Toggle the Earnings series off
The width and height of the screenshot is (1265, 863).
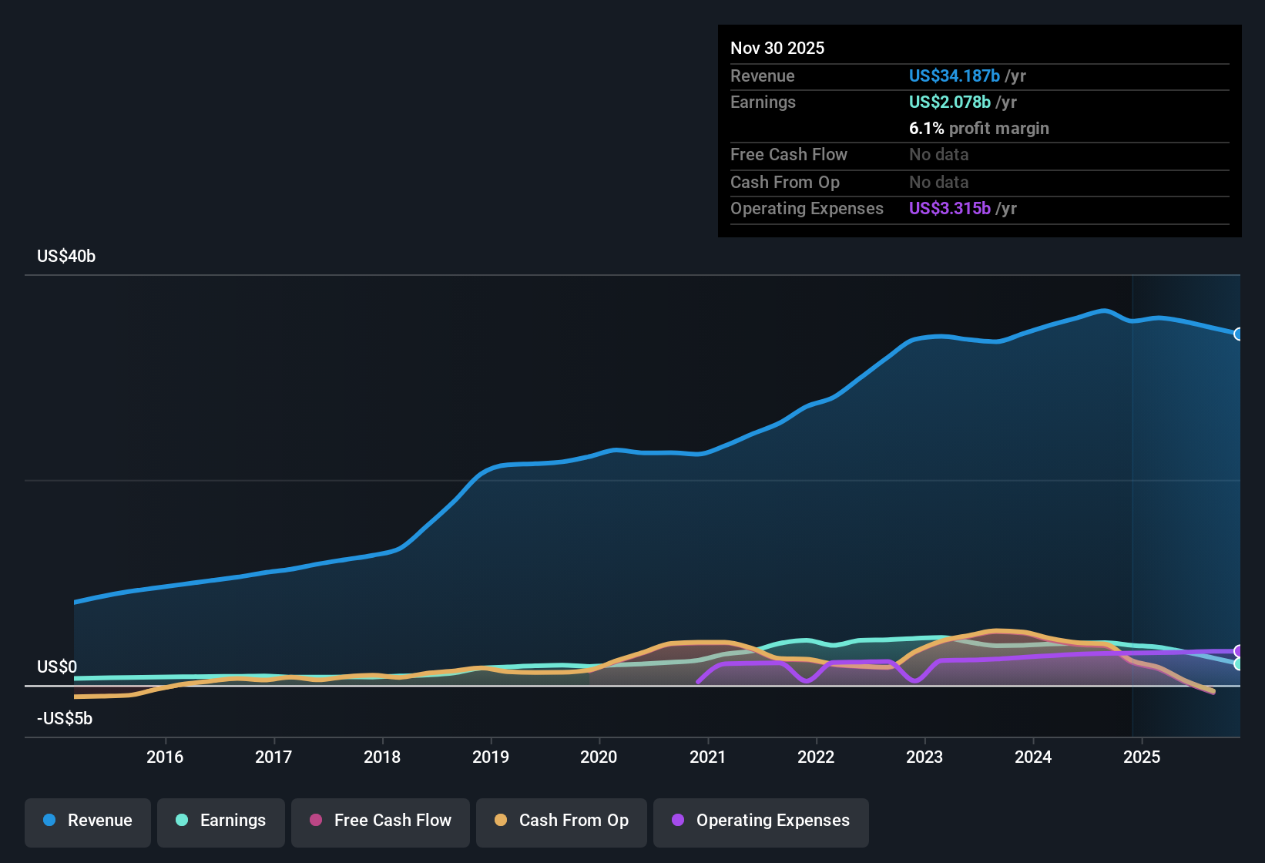[x=220, y=821]
